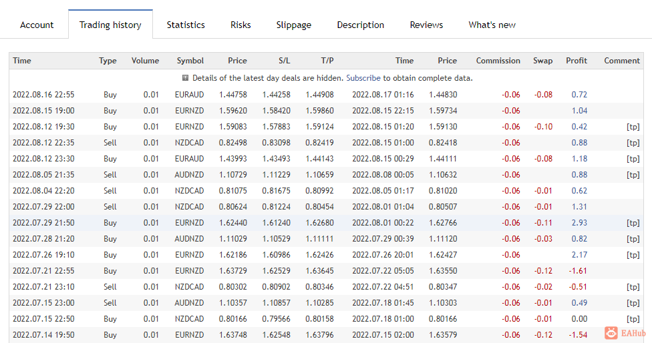Click the Swap column header

coord(542,61)
